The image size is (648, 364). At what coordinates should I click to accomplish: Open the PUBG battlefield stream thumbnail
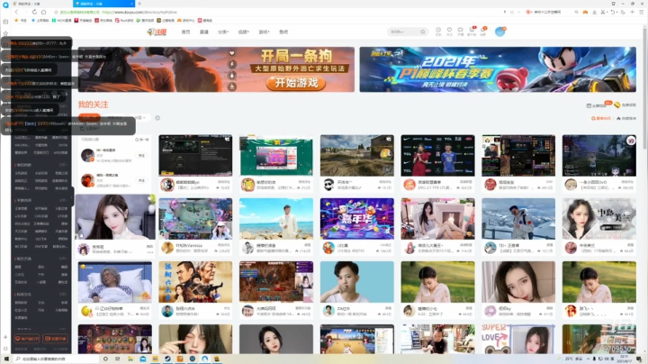[x=356, y=156]
